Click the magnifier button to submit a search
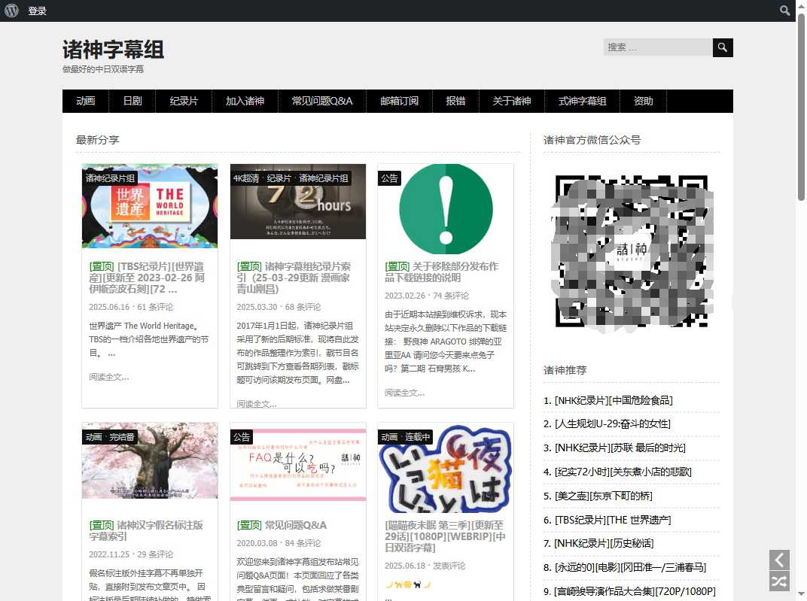Viewport: 807px width, 601px height. [722, 47]
